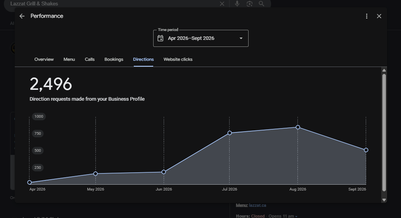Click the May 2026 data point
The width and height of the screenshot is (401, 218).
tap(95, 173)
